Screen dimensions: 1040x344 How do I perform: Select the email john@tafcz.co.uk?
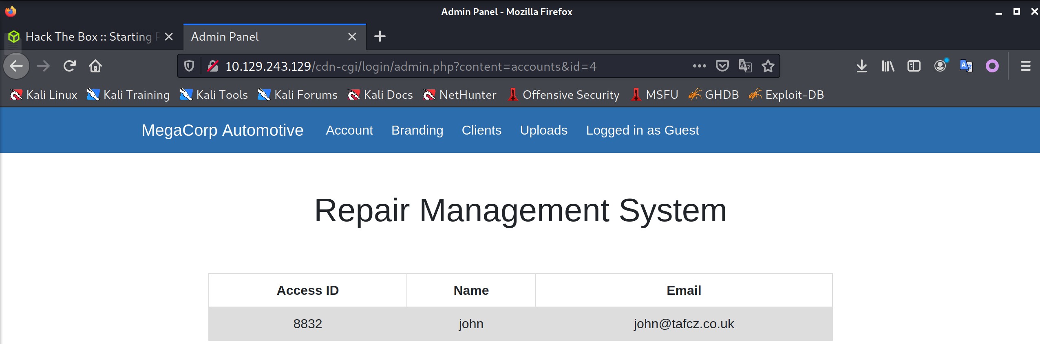pos(684,324)
